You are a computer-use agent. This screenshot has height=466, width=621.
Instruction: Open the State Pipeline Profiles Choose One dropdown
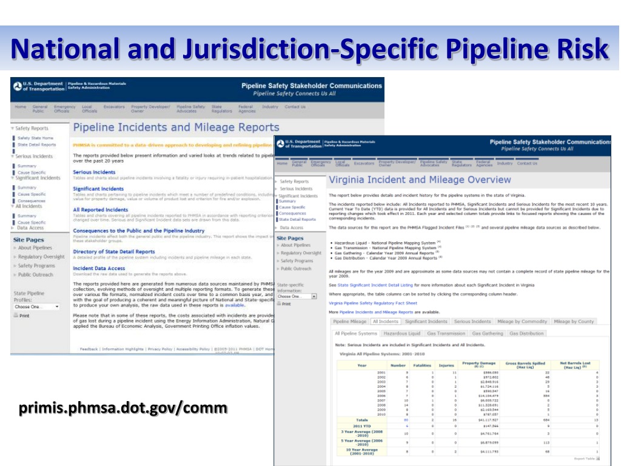coord(36,306)
